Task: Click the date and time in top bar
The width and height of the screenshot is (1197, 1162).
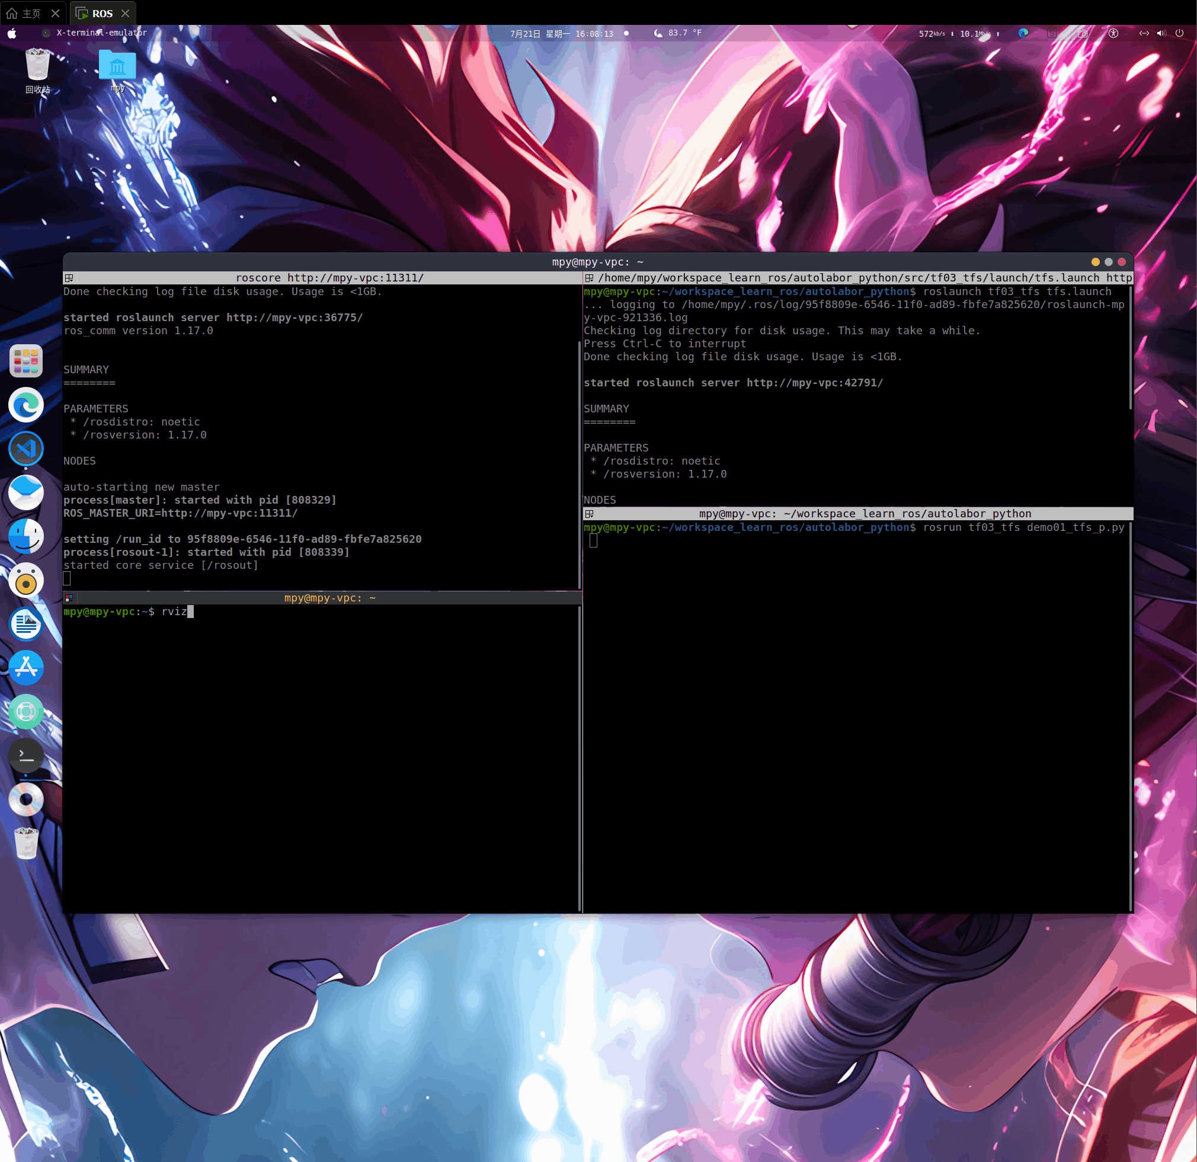Action: [561, 34]
